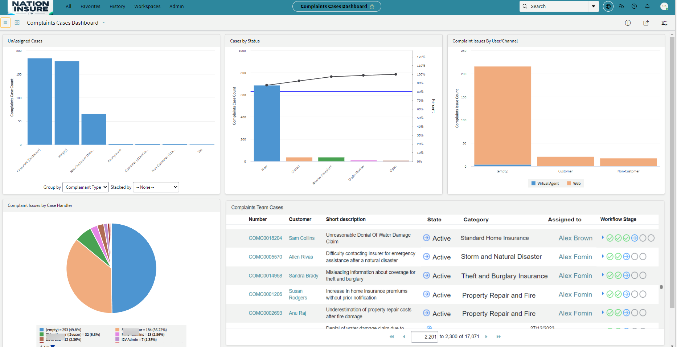Open the Stacked by None dropdown

tap(156, 187)
